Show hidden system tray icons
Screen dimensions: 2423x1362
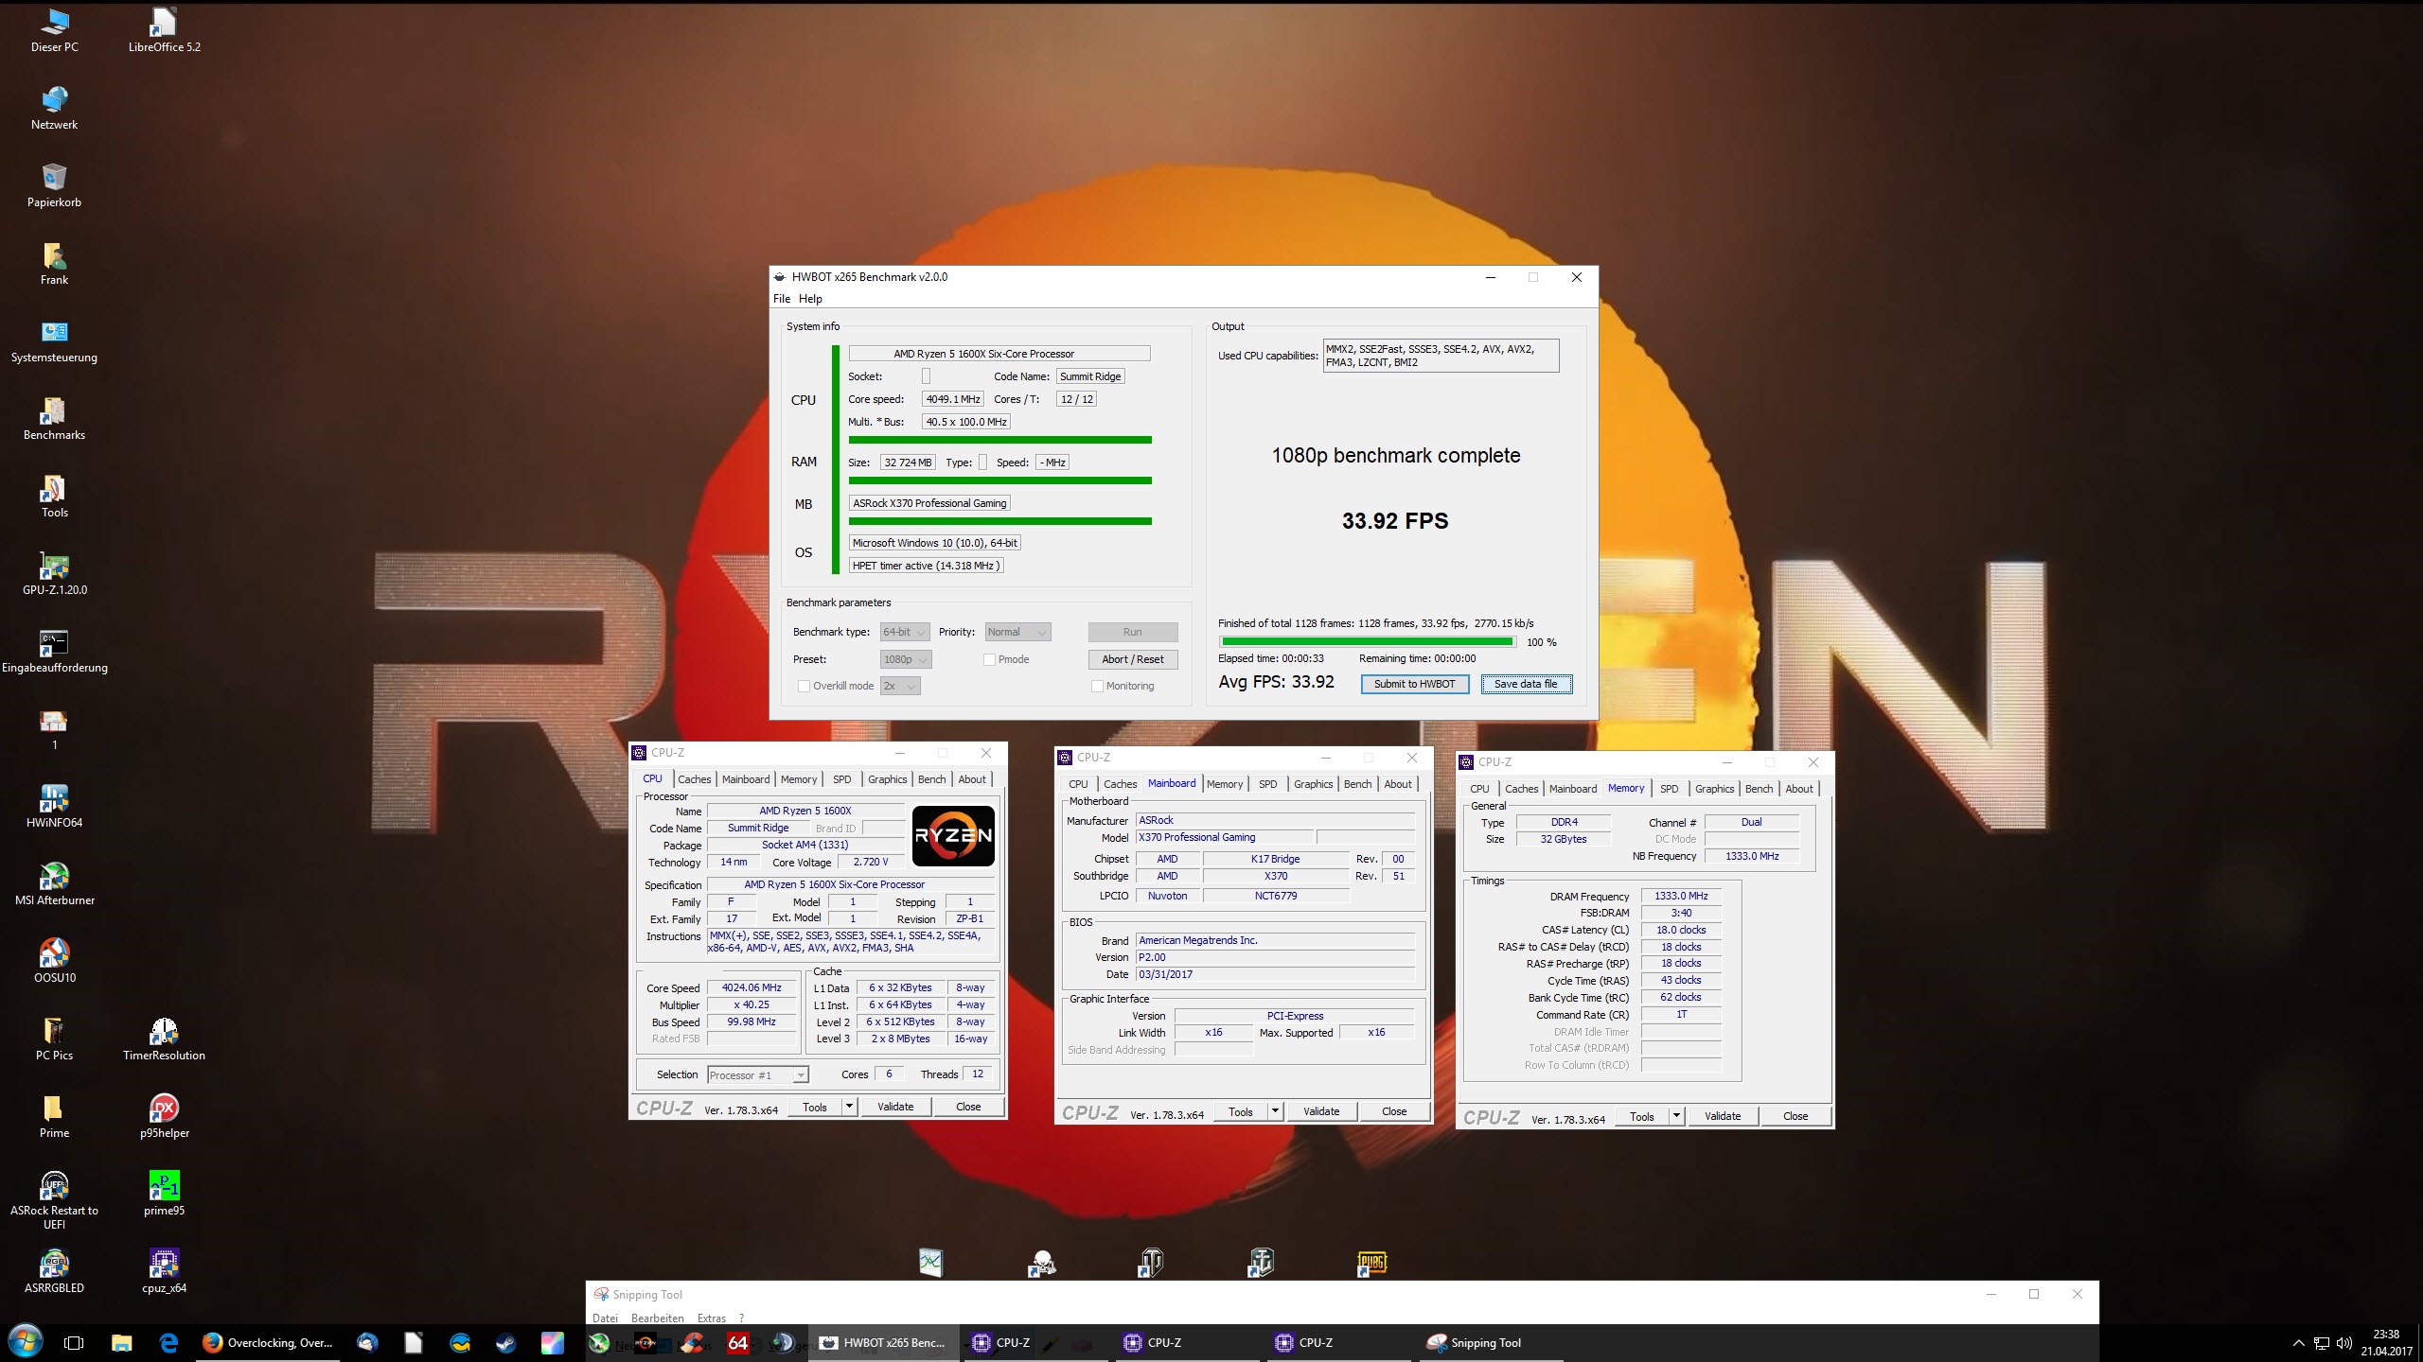pos(2298,1343)
